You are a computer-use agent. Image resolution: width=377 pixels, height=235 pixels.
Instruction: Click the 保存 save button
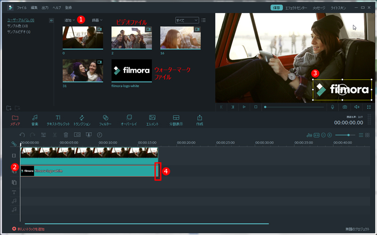pyautogui.click(x=277, y=8)
